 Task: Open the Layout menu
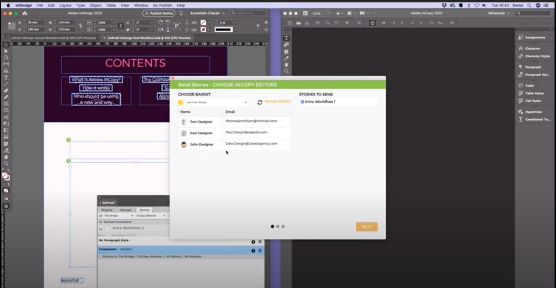65,5
